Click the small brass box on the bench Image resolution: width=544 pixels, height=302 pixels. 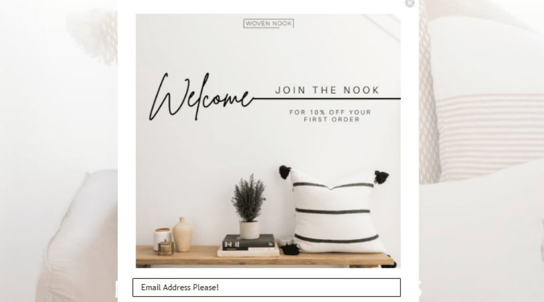click(166, 248)
